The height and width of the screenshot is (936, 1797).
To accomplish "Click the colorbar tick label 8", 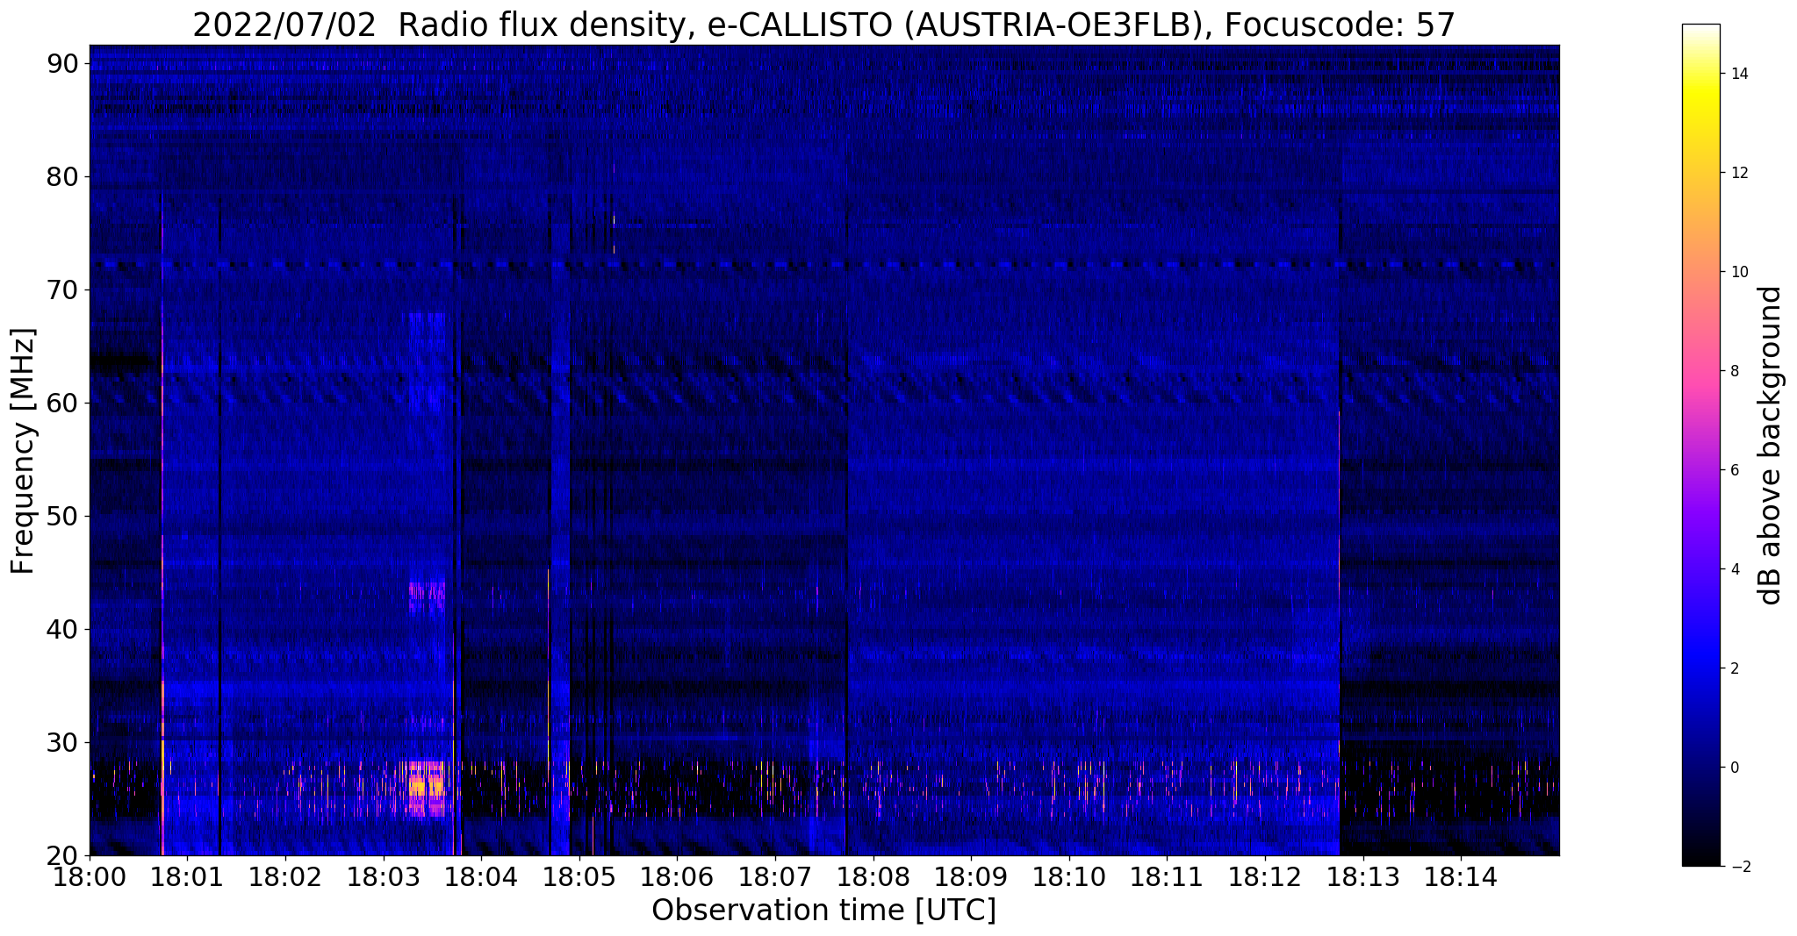I will click(1734, 371).
